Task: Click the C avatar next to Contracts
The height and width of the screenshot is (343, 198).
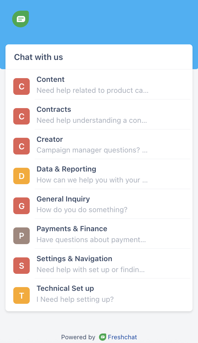Action: pos(22,116)
